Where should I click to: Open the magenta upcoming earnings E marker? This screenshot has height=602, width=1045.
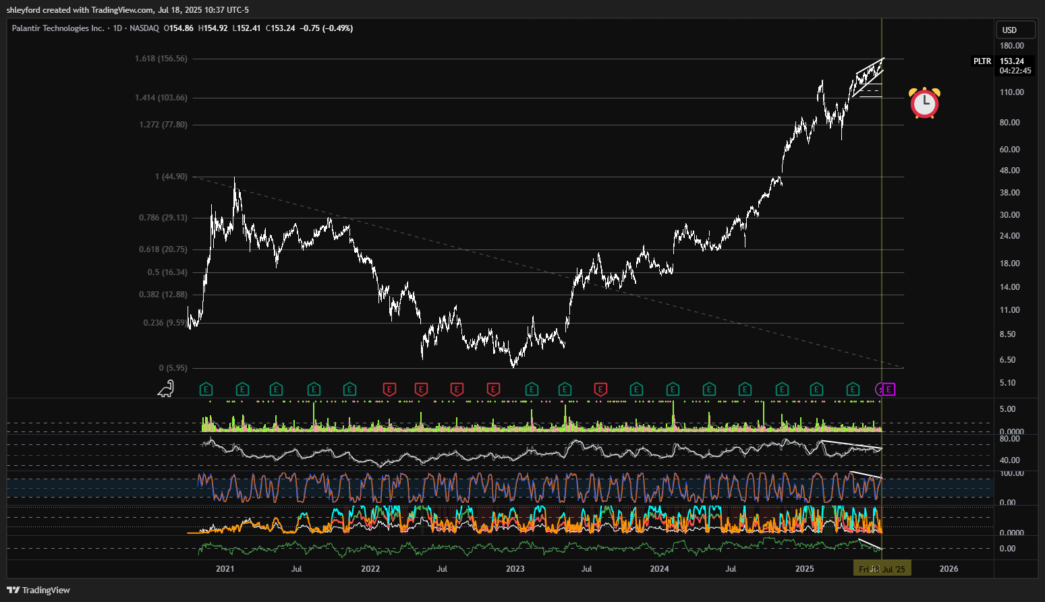tap(889, 389)
